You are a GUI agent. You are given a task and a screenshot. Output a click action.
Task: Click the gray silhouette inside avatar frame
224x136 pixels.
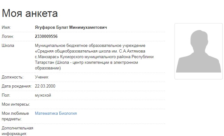[199, 51]
